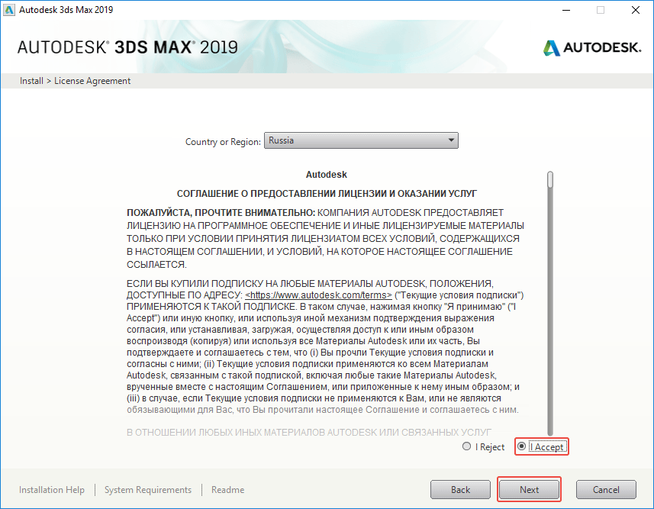The image size is (654, 509).
Task: Select the I Reject radio button
Action: (x=467, y=446)
